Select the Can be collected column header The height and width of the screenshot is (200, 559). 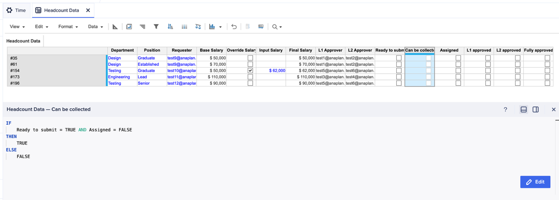point(420,50)
